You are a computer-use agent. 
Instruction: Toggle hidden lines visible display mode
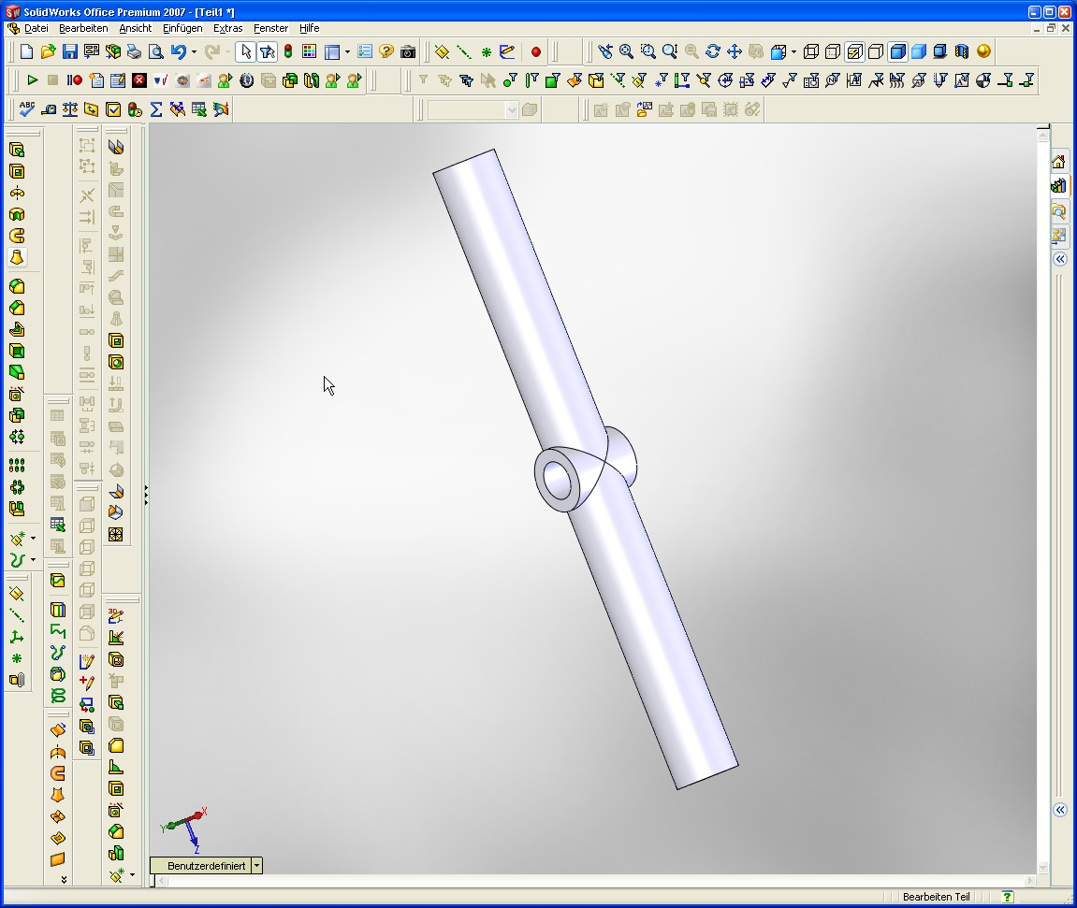(833, 51)
